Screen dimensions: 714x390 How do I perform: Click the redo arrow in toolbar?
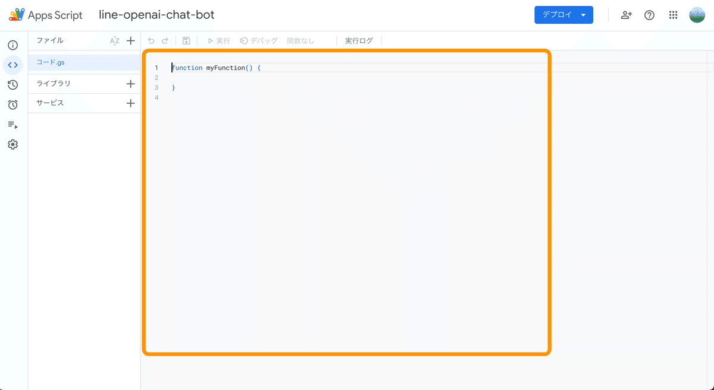coord(165,41)
